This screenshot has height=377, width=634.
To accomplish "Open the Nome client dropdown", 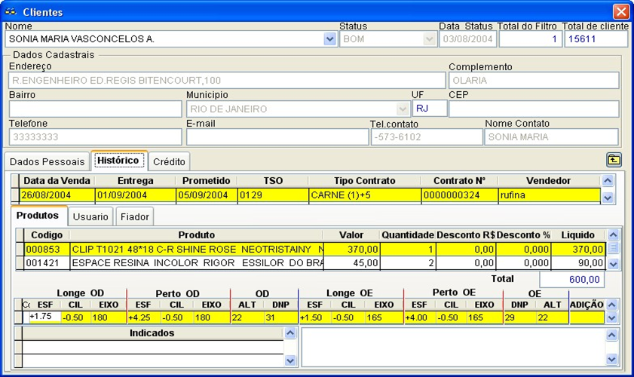I will (330, 39).
